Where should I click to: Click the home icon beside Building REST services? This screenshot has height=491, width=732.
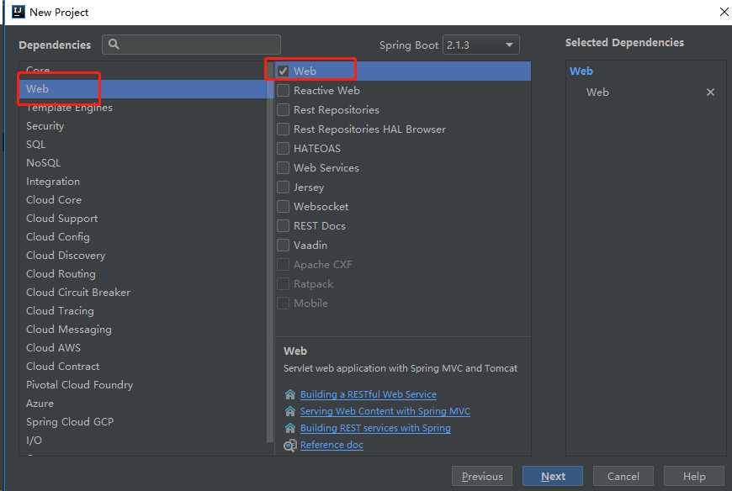coord(290,428)
